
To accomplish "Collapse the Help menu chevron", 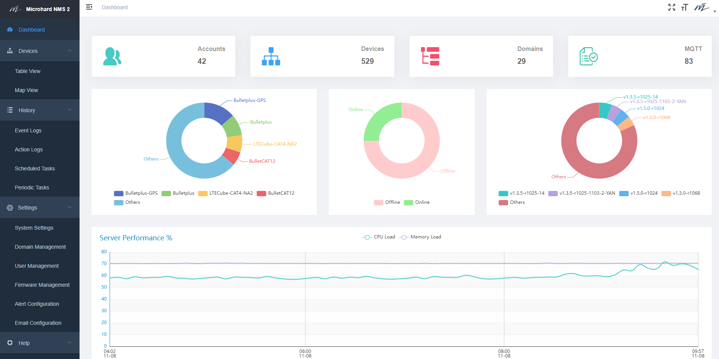I will [x=70, y=343].
